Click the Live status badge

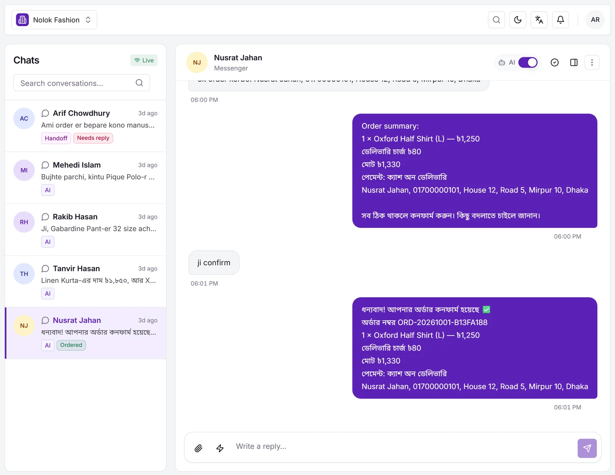pyautogui.click(x=144, y=60)
